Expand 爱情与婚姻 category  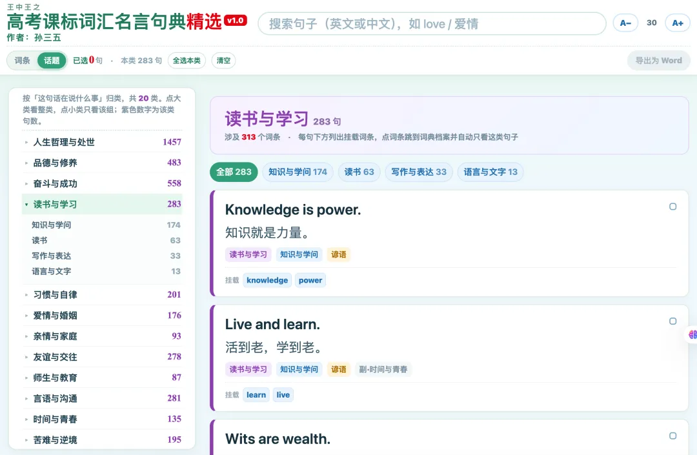click(102, 316)
